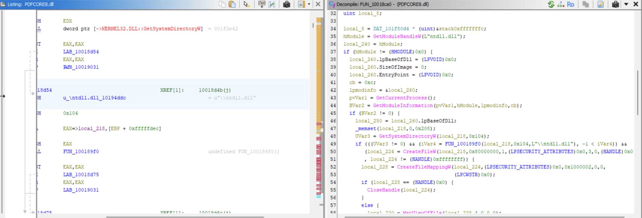Click _memset call on line 47
Image resolution: width=642 pixels, height=218 pixels.
point(365,128)
